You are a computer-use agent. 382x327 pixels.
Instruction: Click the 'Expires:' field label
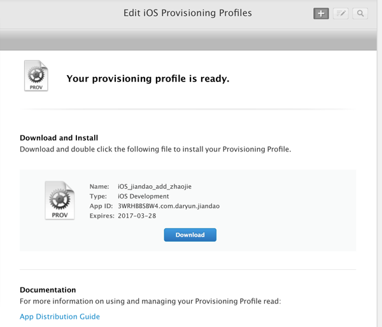[x=102, y=216]
